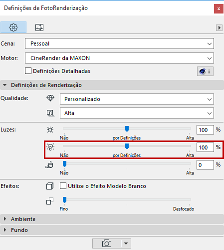
Task: Open the Motor dropdown CineRender da MAXON
Action: click(119, 58)
